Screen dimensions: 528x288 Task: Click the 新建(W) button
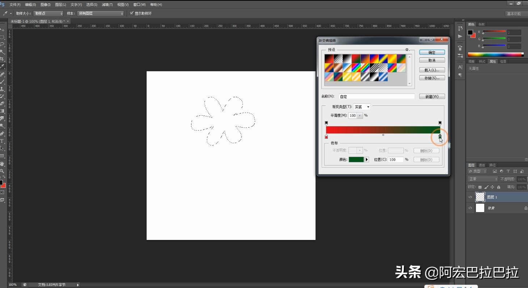pos(432,96)
